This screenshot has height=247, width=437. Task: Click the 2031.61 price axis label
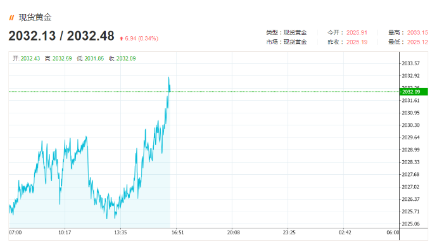[410, 101]
